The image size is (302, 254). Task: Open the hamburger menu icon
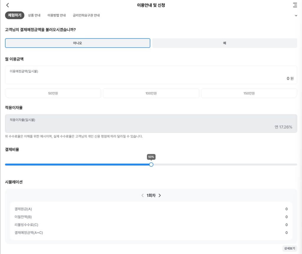(295, 5)
